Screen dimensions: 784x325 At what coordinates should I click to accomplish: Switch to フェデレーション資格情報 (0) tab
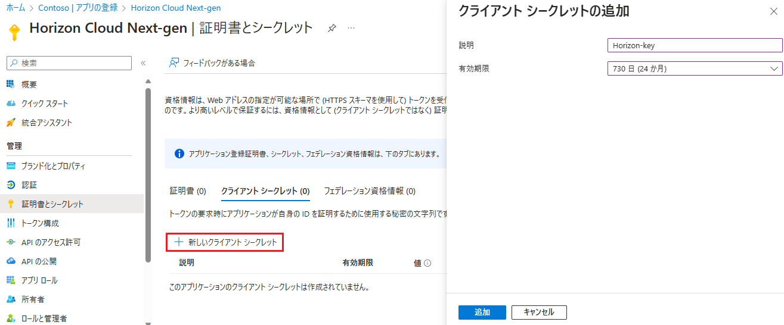pos(370,191)
